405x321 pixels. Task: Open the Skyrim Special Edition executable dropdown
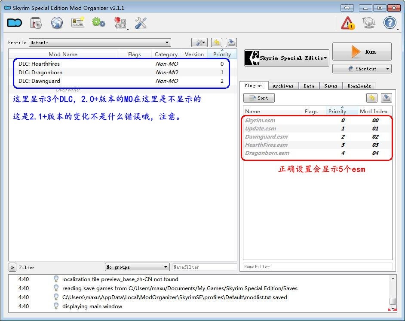(x=287, y=58)
